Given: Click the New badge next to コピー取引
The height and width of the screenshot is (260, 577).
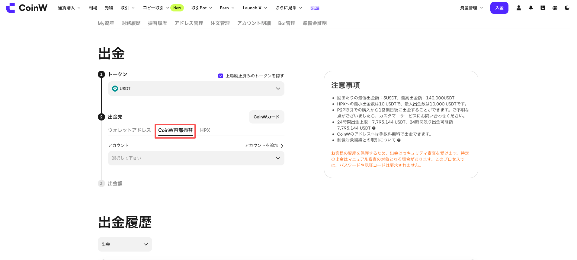Looking at the screenshot, I should (x=177, y=8).
